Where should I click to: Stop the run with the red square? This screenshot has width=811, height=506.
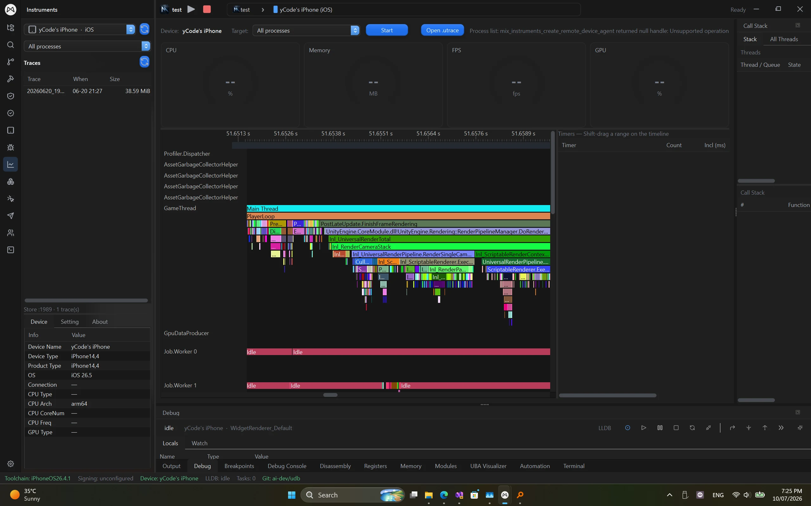coord(207,9)
